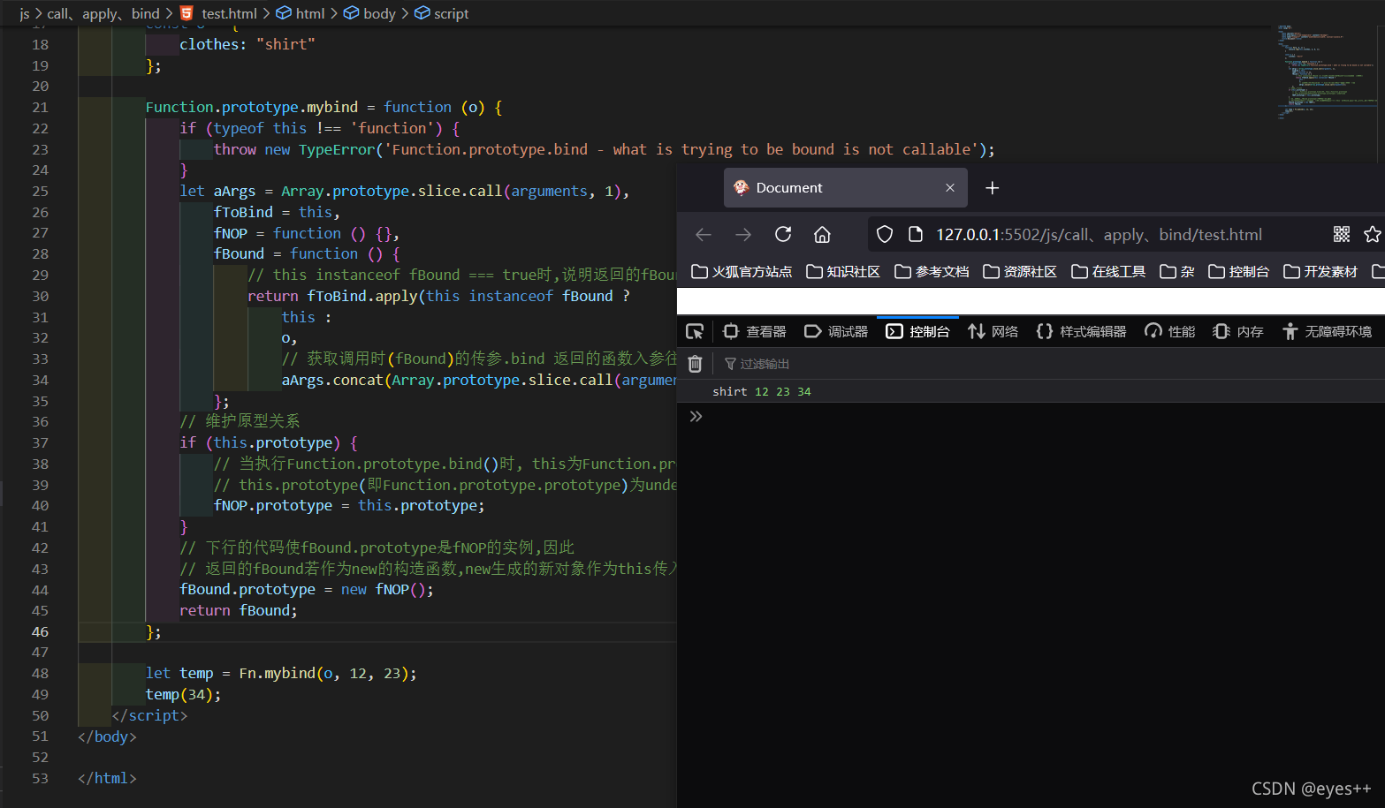
Task: Open the 在线工具 bookmark folder
Action: coord(1108,271)
